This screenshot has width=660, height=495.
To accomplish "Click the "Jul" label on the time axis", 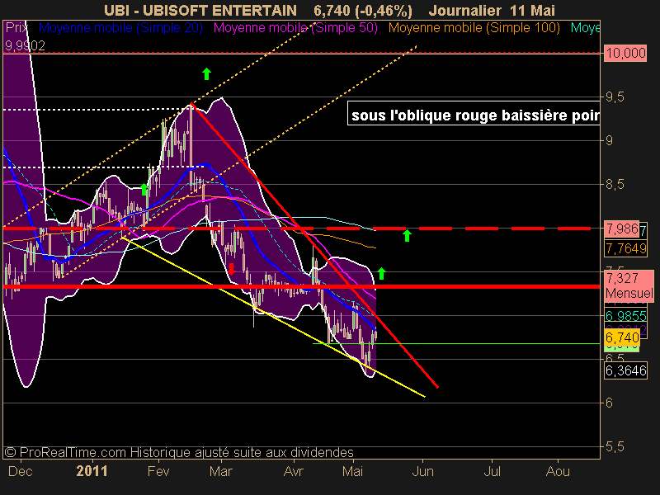I will tap(492, 471).
